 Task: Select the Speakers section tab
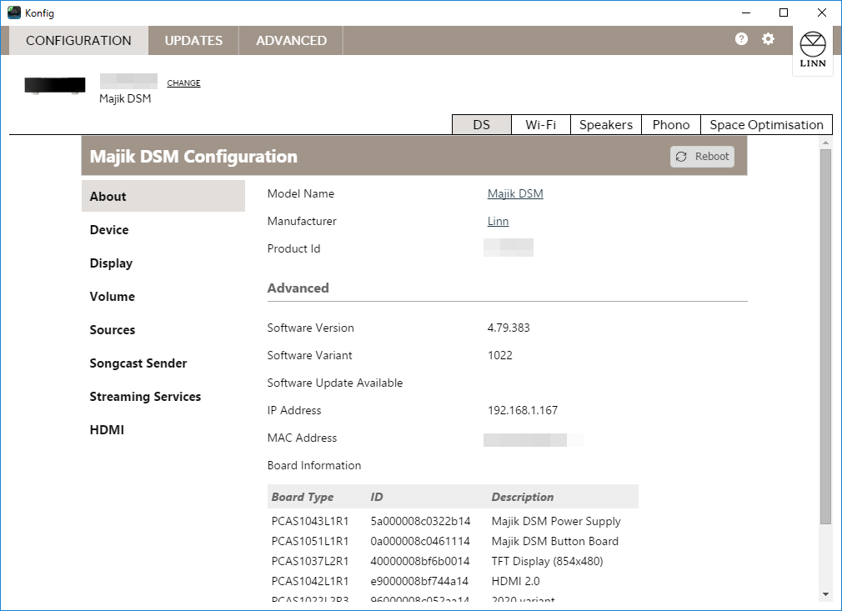(606, 124)
